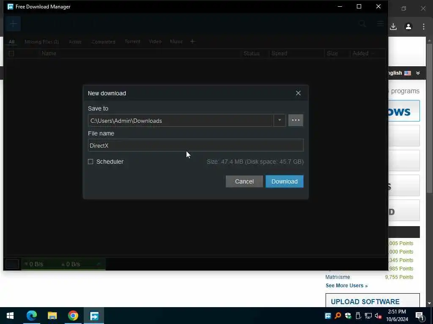Image resolution: width=433 pixels, height=324 pixels.
Task: Open Google Chrome from the taskbar
Action: [x=73, y=316]
